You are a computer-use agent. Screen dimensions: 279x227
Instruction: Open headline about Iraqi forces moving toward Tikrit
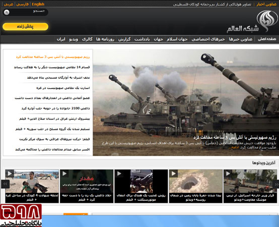coord(54,139)
